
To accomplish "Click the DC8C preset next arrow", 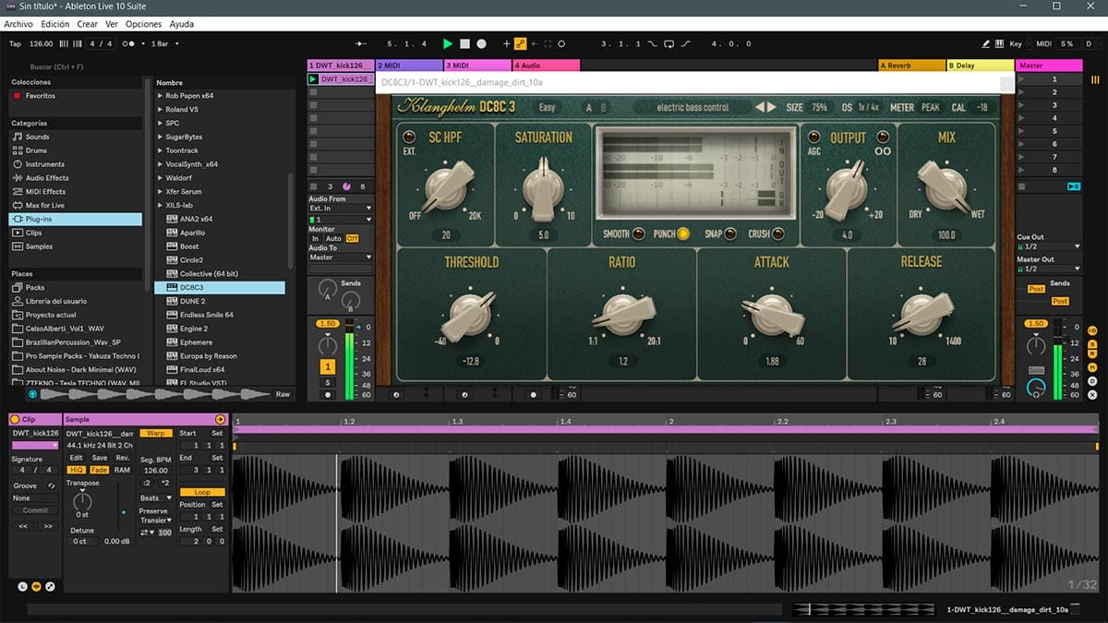I will (774, 107).
